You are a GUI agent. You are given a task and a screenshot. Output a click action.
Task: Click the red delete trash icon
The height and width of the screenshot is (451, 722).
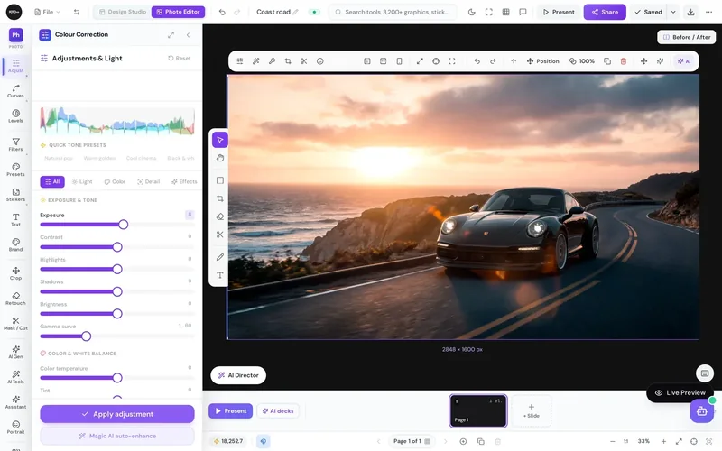(x=623, y=61)
